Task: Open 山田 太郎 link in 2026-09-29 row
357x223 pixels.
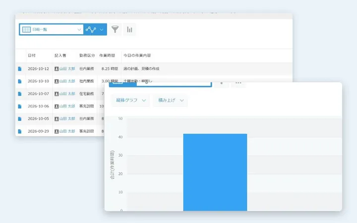Action: (x=67, y=131)
